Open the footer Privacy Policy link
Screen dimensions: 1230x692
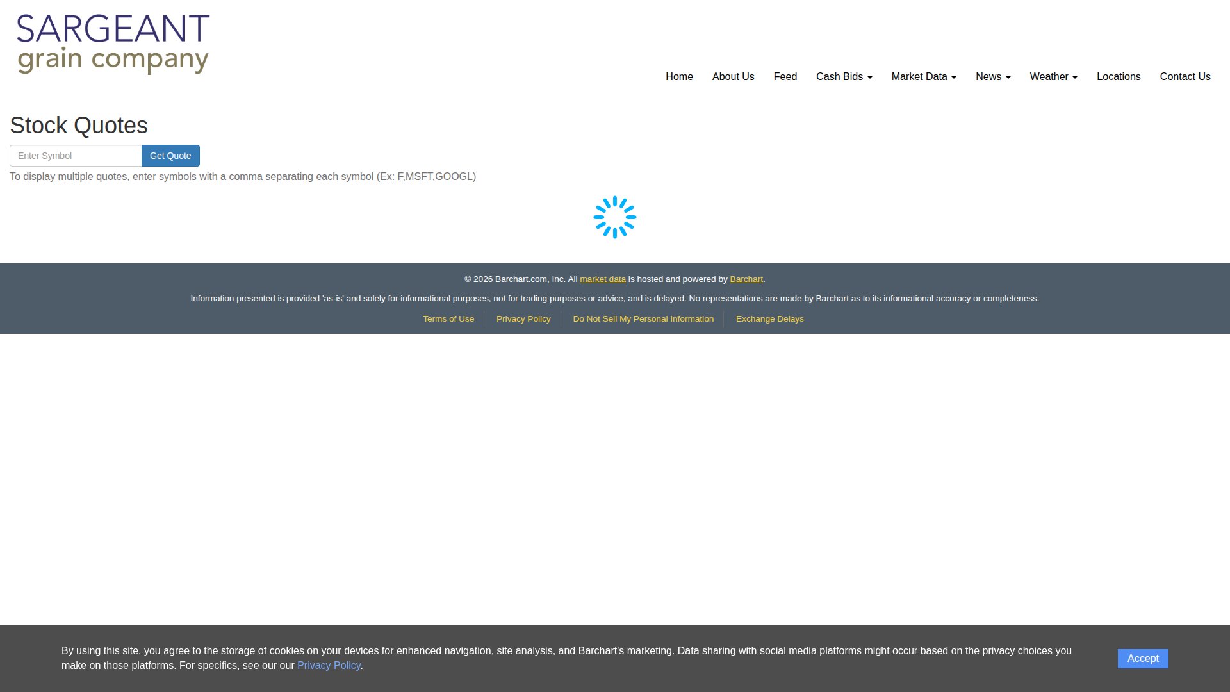coord(523,319)
